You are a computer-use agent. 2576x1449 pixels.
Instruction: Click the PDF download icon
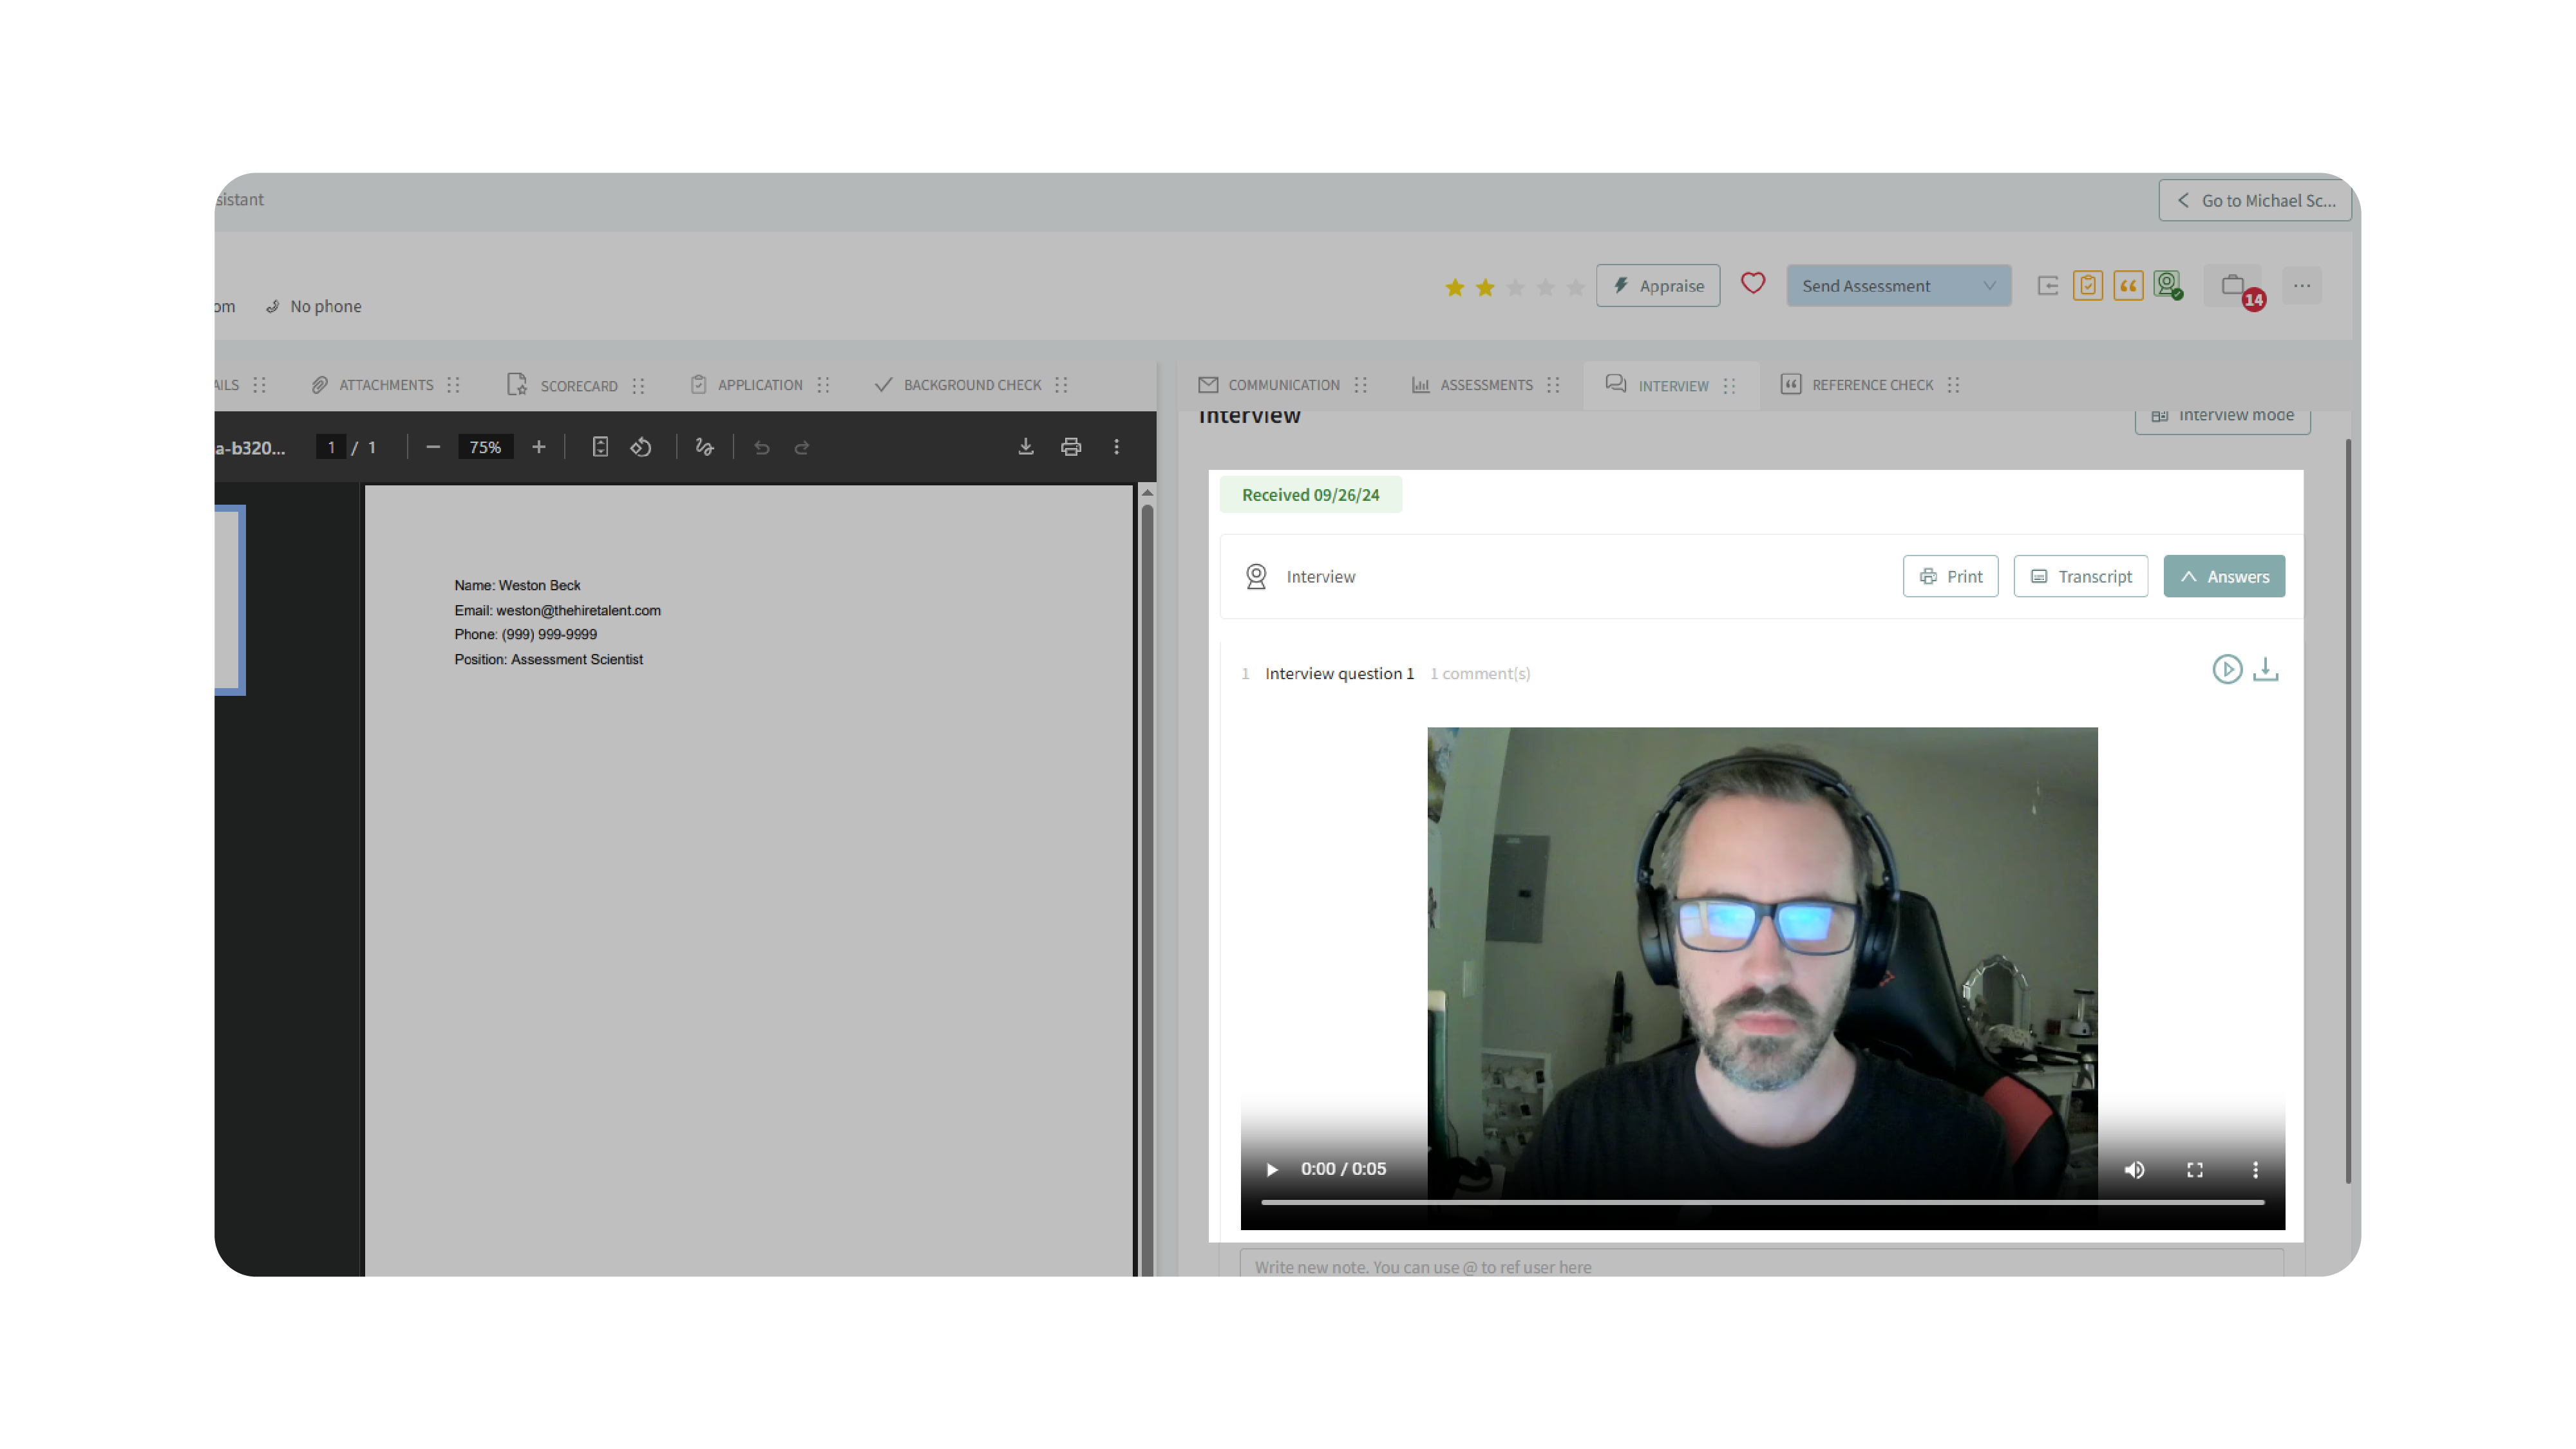point(1026,447)
